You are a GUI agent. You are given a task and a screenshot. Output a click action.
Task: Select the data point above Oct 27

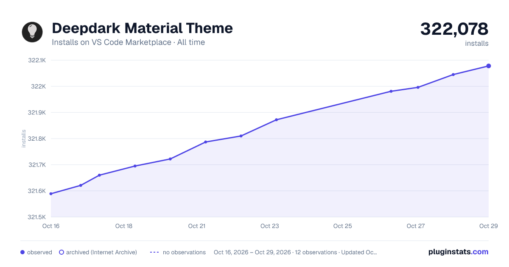coord(418,87)
